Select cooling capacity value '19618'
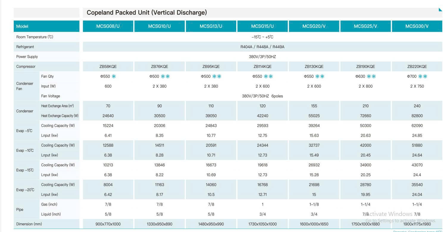Screen dimensions: 446x232 point(262,165)
